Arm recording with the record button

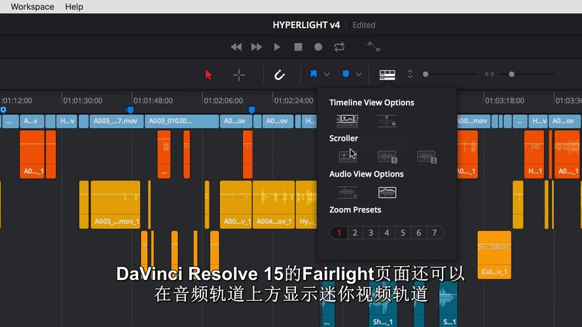(318, 47)
